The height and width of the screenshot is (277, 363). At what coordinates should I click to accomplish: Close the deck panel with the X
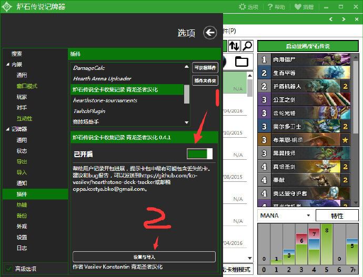[x=357, y=19]
